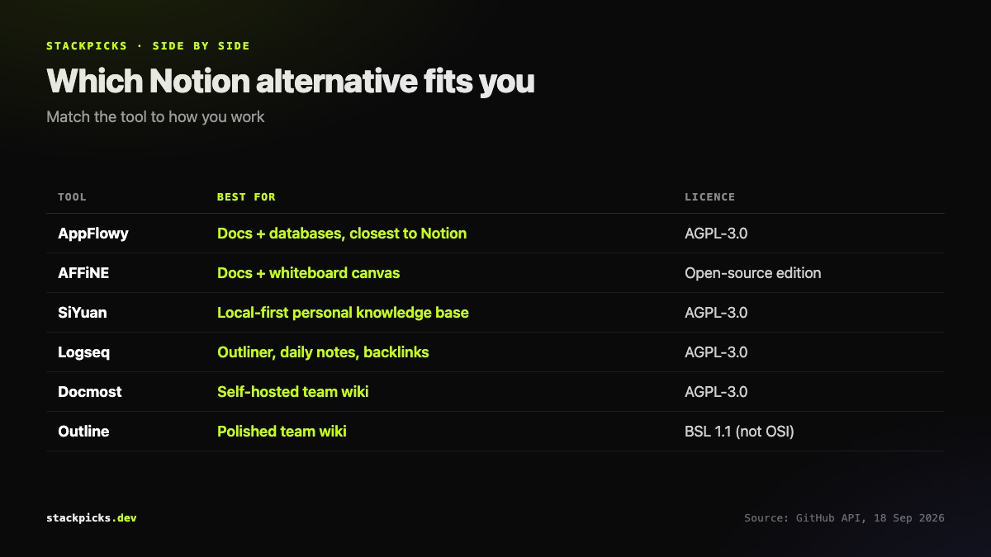Viewport: 991px width, 557px height.
Task: Click the 'STACKPICKS · SIDE BY SIDE' header label
Action: click(148, 45)
